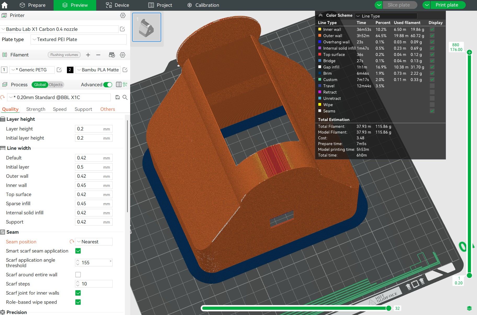Switch to Prepare tab
Image resolution: width=477 pixels, height=315 pixels.
[32, 5]
